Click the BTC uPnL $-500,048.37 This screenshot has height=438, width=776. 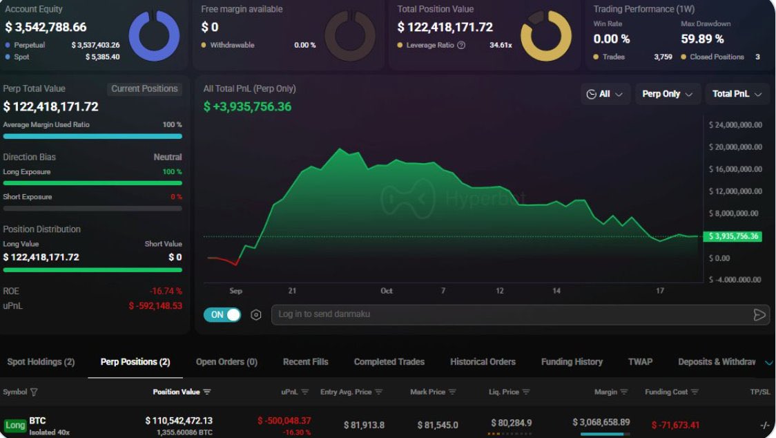point(284,421)
